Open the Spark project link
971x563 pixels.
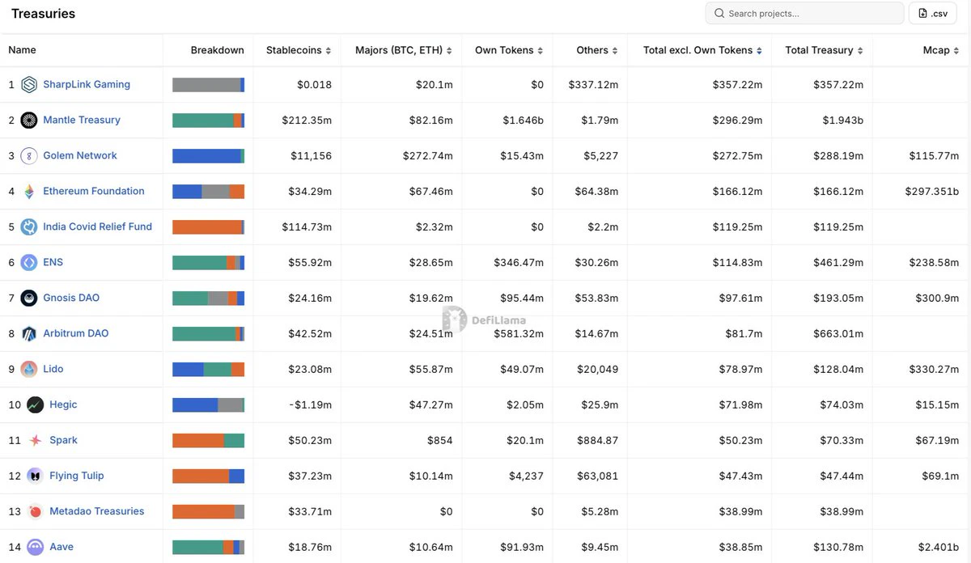point(63,440)
